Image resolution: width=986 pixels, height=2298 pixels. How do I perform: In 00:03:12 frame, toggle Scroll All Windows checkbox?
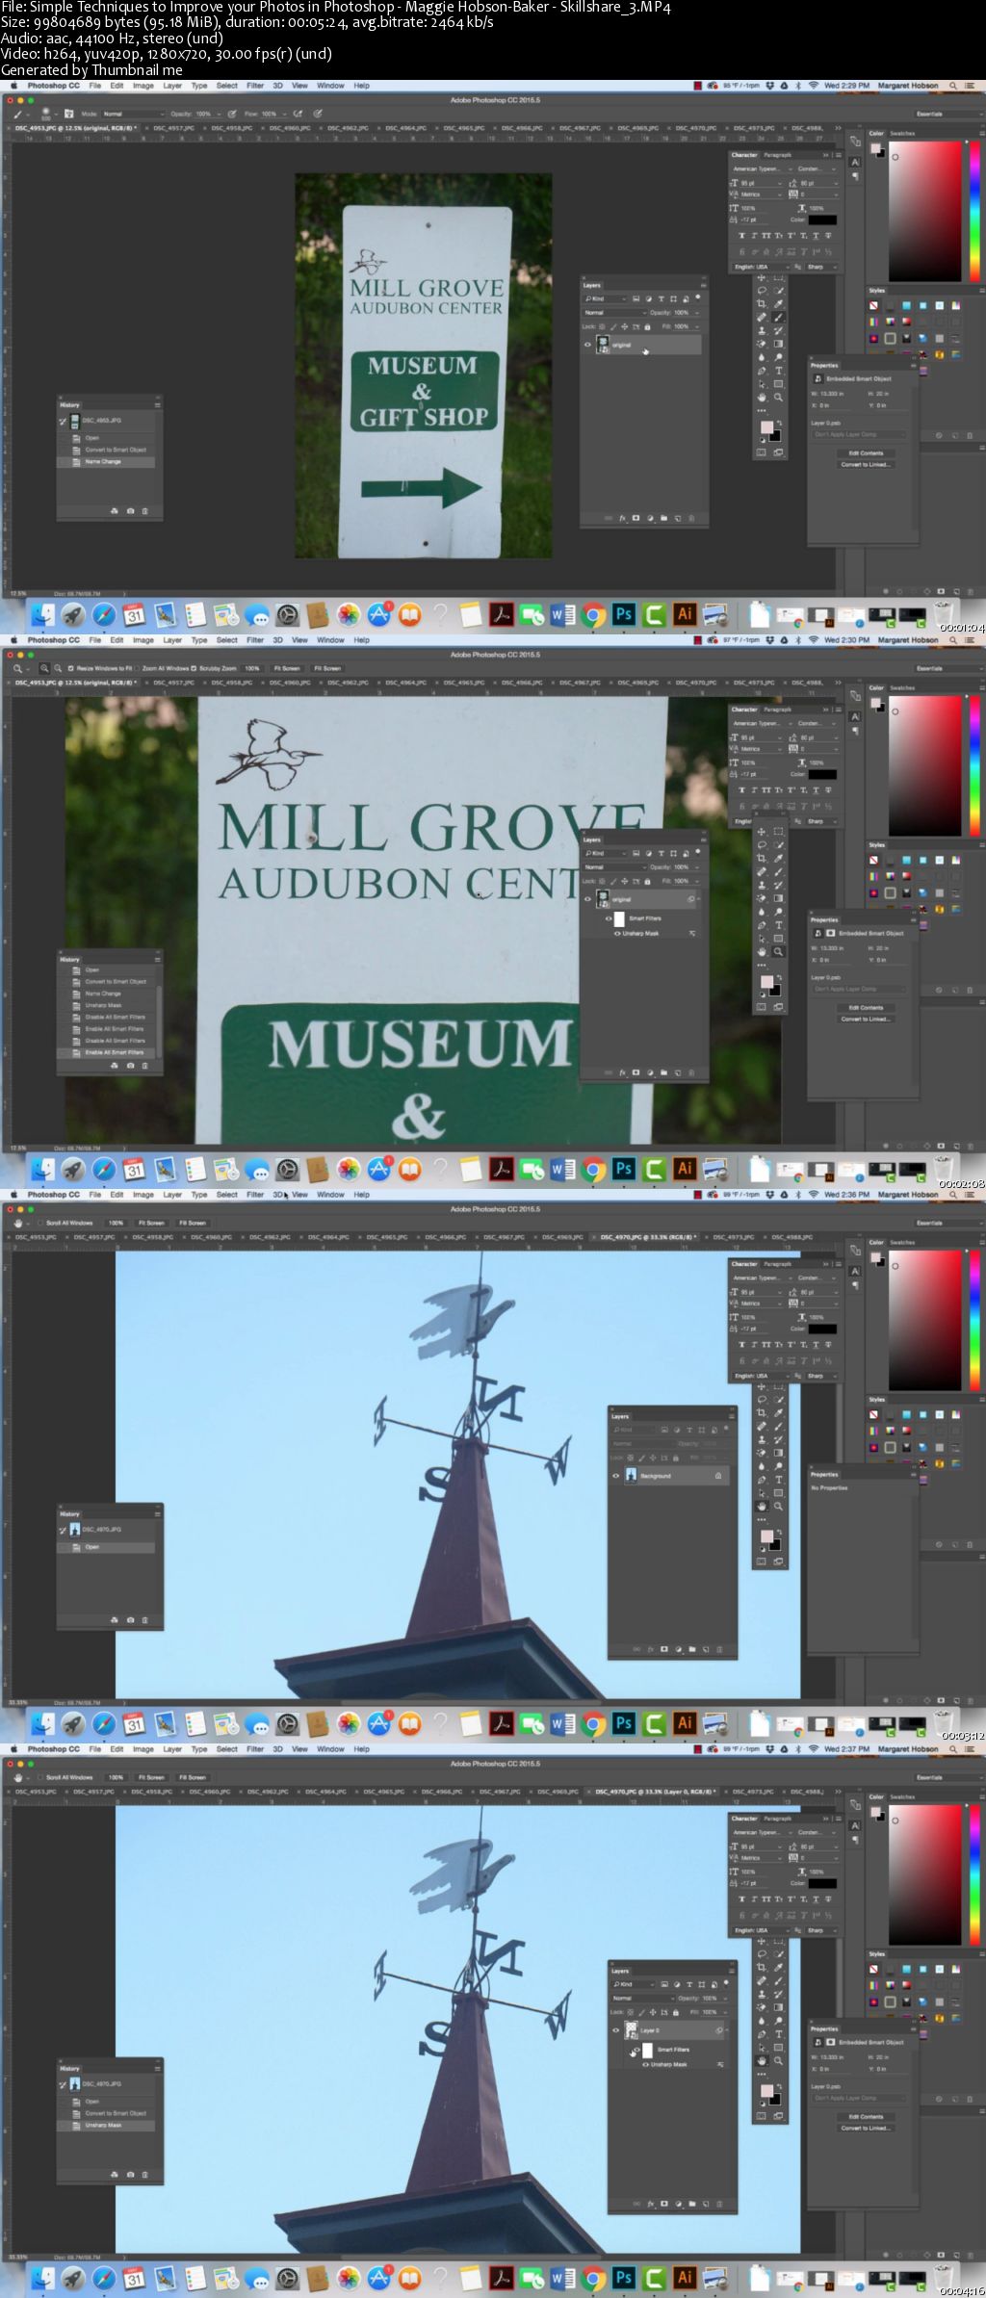39,1223
